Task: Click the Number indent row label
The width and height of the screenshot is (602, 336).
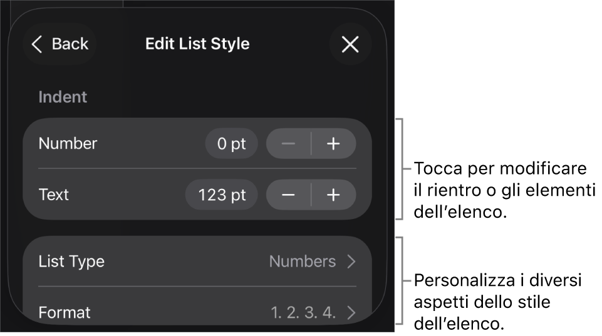Action: [x=68, y=144]
